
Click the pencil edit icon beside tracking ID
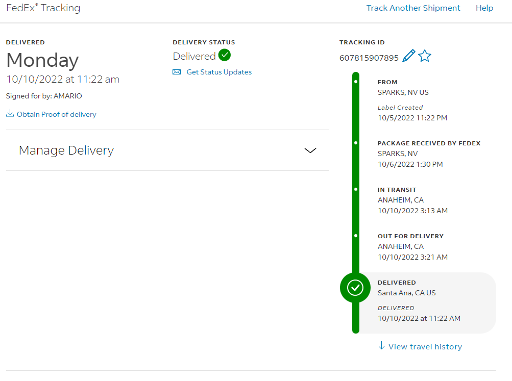(x=408, y=56)
